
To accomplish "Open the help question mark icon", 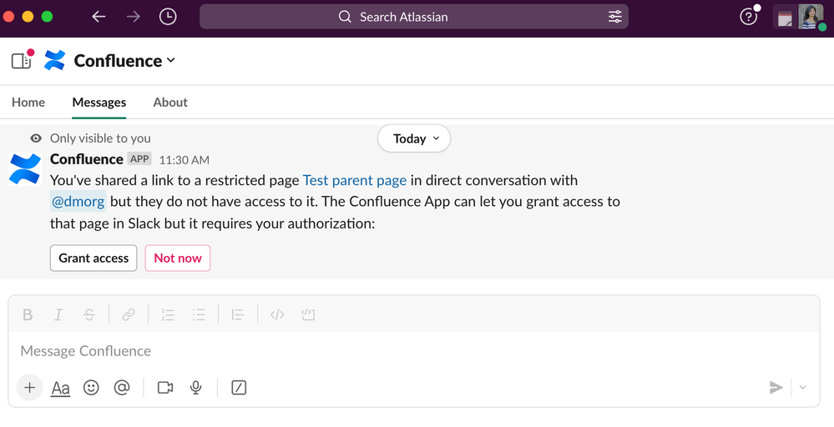I will pyautogui.click(x=748, y=17).
